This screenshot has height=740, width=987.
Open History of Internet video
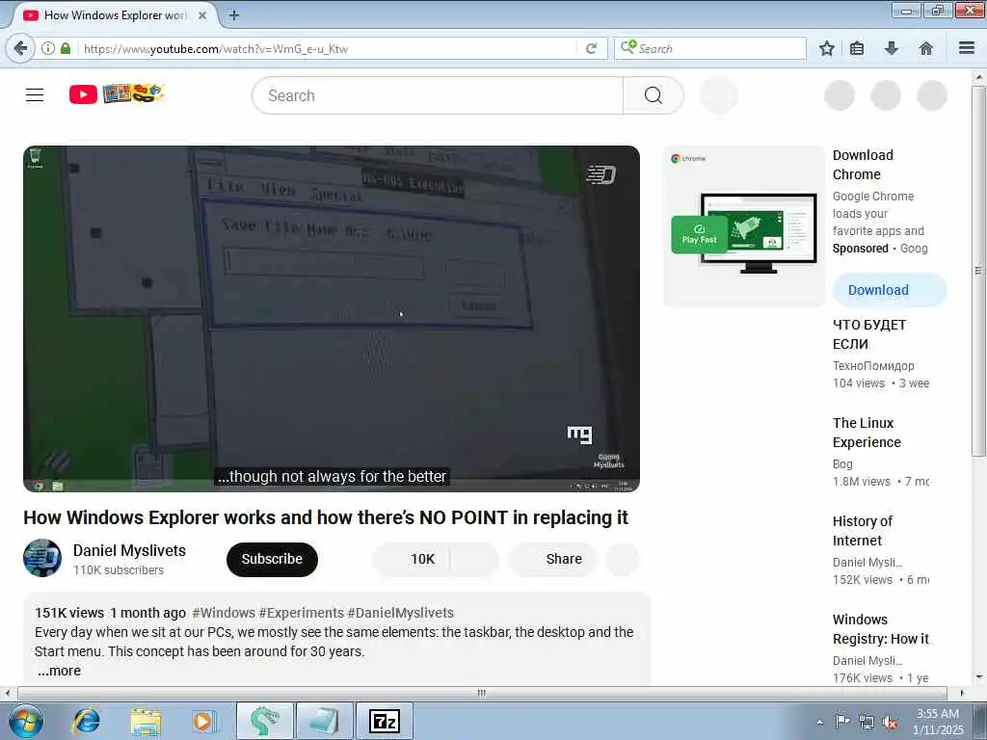pos(863,531)
